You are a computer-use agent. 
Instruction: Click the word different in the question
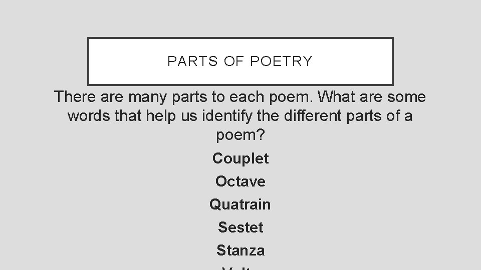[x=313, y=115]
